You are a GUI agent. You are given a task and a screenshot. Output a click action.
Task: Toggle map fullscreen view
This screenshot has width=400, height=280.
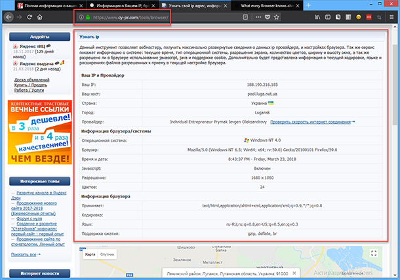(x=374, y=253)
